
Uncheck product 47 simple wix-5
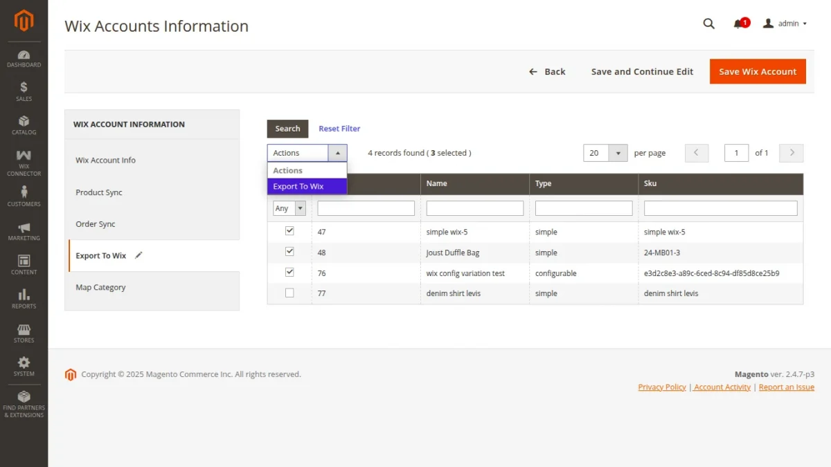(289, 231)
